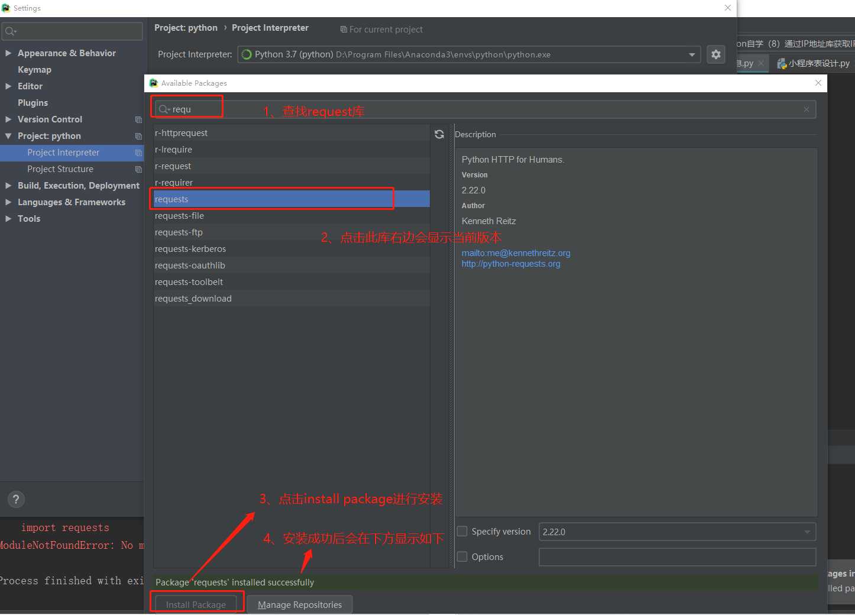
Task: Click the Python file icon on 小程序表设计.py tab
Action: pos(782,63)
